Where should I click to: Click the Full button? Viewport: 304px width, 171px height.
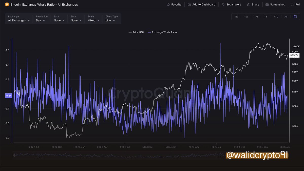(295, 4)
